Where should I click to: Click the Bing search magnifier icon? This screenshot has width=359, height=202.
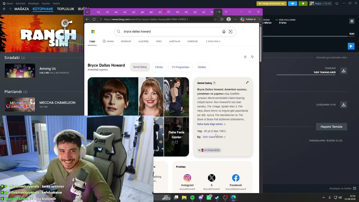click(119, 31)
